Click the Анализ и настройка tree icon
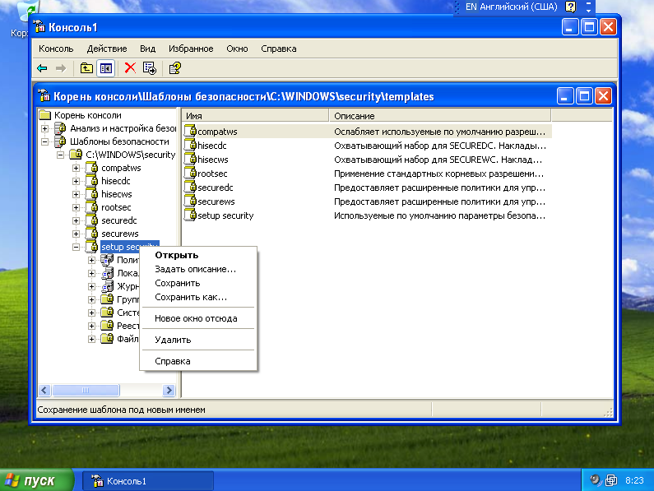The image size is (654, 491). (x=61, y=128)
